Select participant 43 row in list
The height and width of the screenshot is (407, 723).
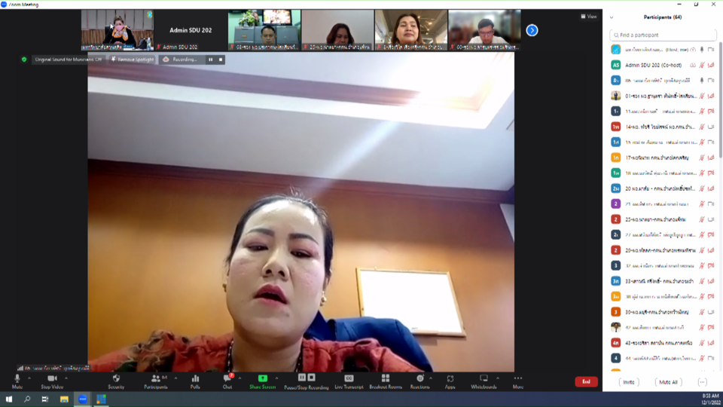tap(663, 343)
